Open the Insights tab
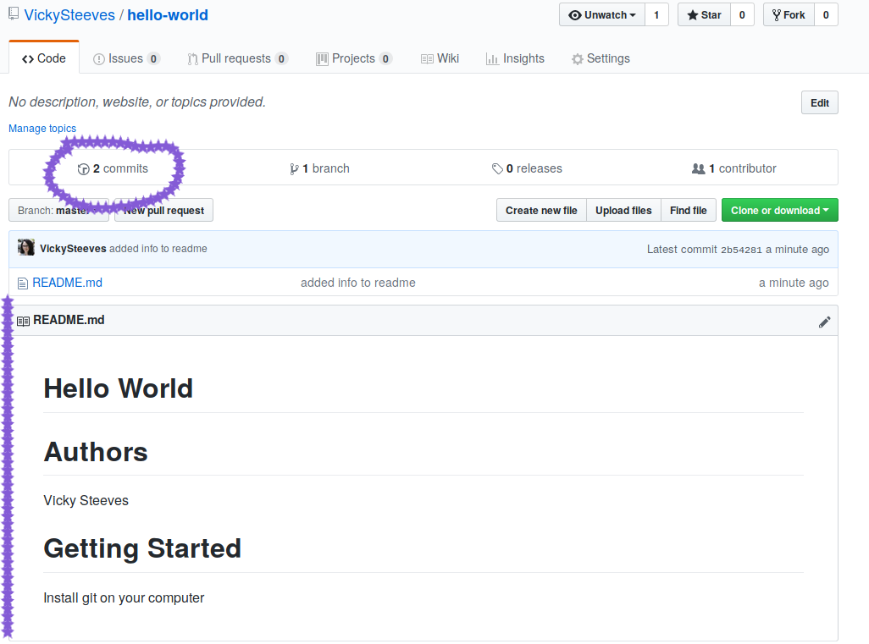The width and height of the screenshot is (869, 644). tap(516, 58)
